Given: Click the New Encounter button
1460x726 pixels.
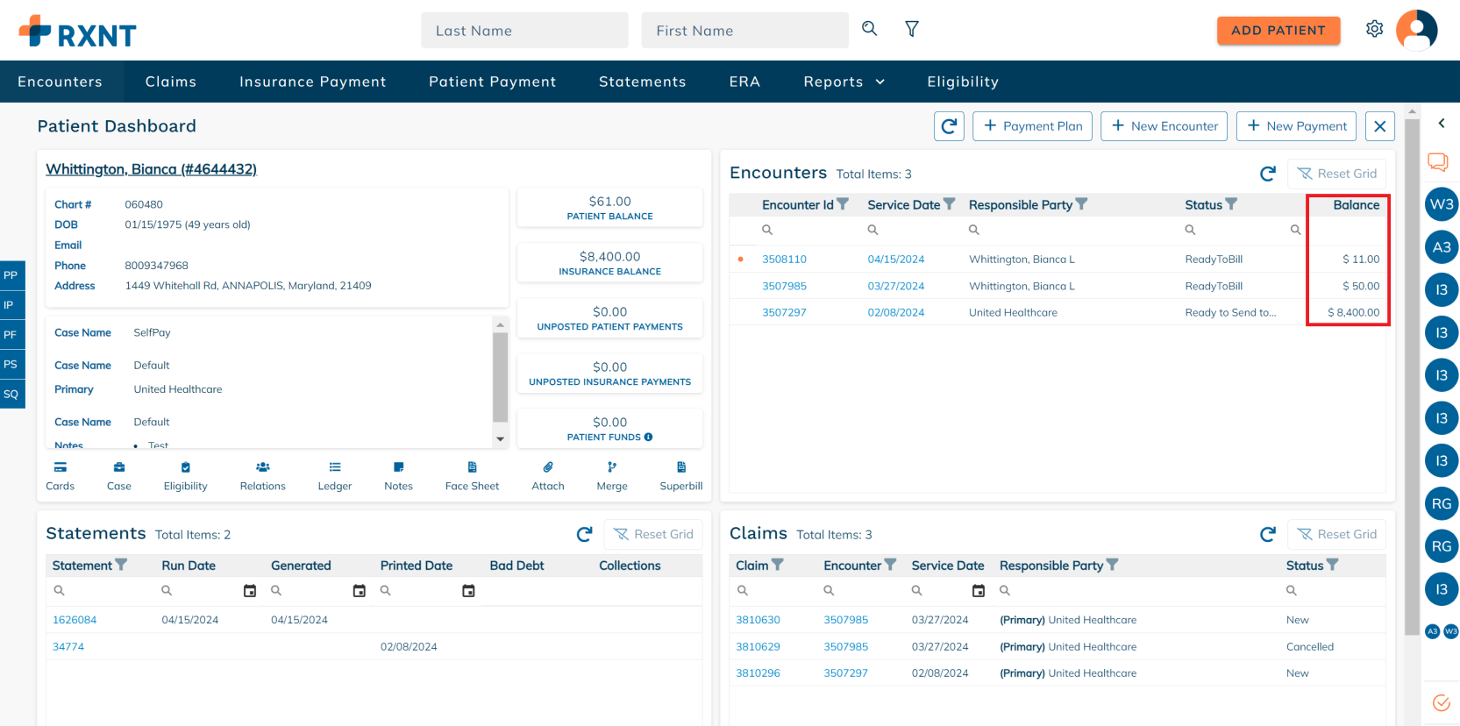Looking at the screenshot, I should click(x=1164, y=126).
